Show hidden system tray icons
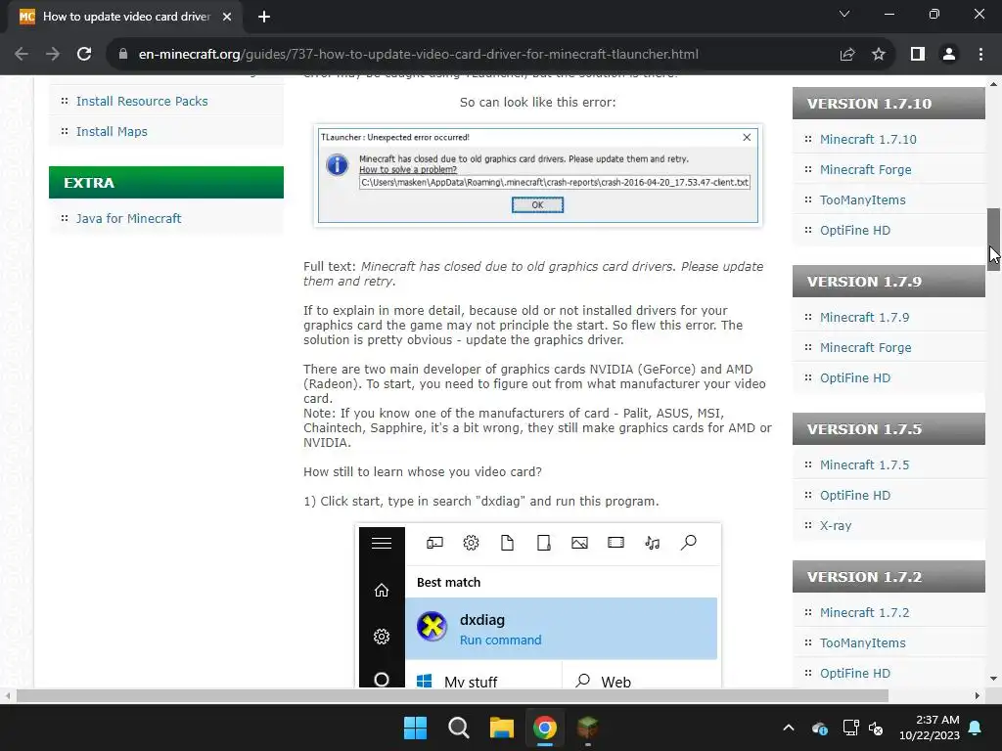 (789, 728)
